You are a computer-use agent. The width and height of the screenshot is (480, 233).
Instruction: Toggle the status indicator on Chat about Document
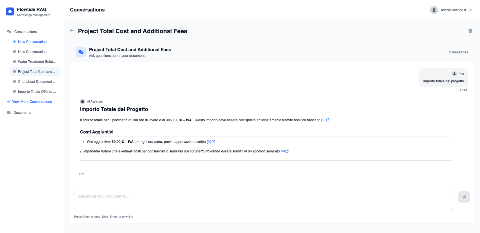pos(14,81)
